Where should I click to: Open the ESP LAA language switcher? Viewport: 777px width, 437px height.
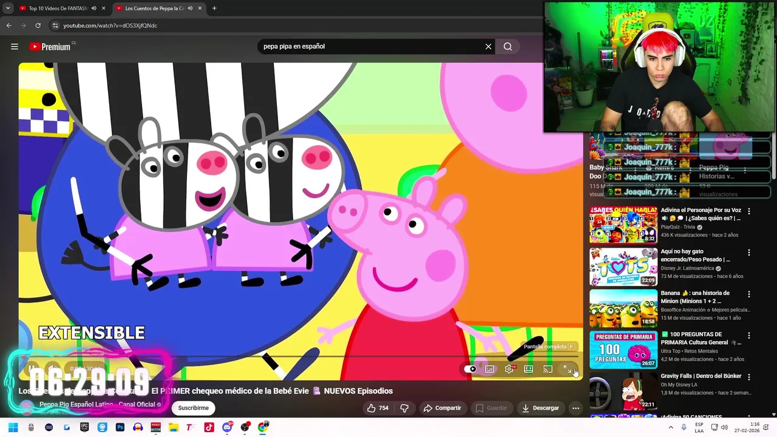(x=699, y=427)
